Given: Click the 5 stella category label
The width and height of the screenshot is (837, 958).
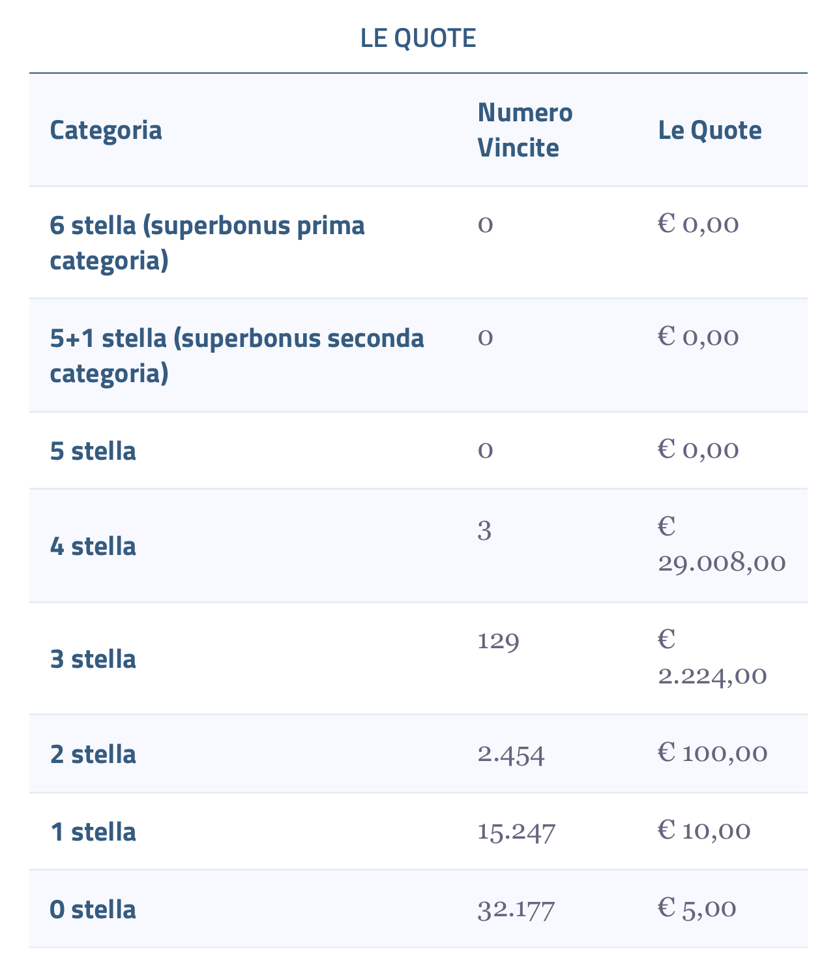Looking at the screenshot, I should click(x=93, y=451).
